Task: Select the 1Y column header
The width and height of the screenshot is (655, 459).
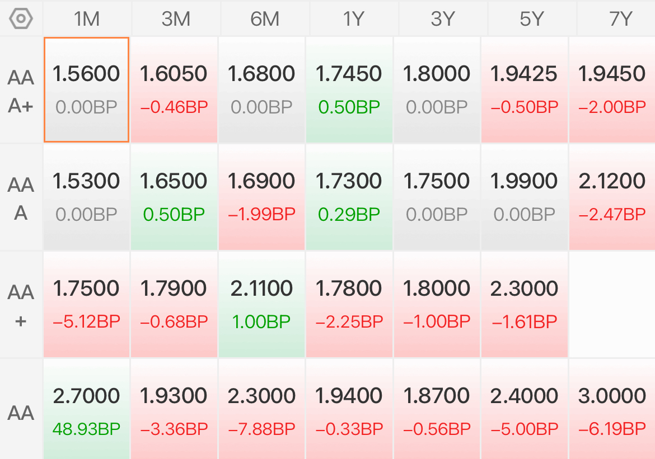Action: pos(354,19)
